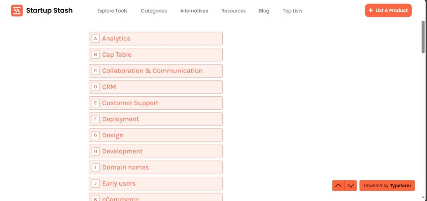
Task: Click the plus icon in List A Product
Action: coord(370,10)
